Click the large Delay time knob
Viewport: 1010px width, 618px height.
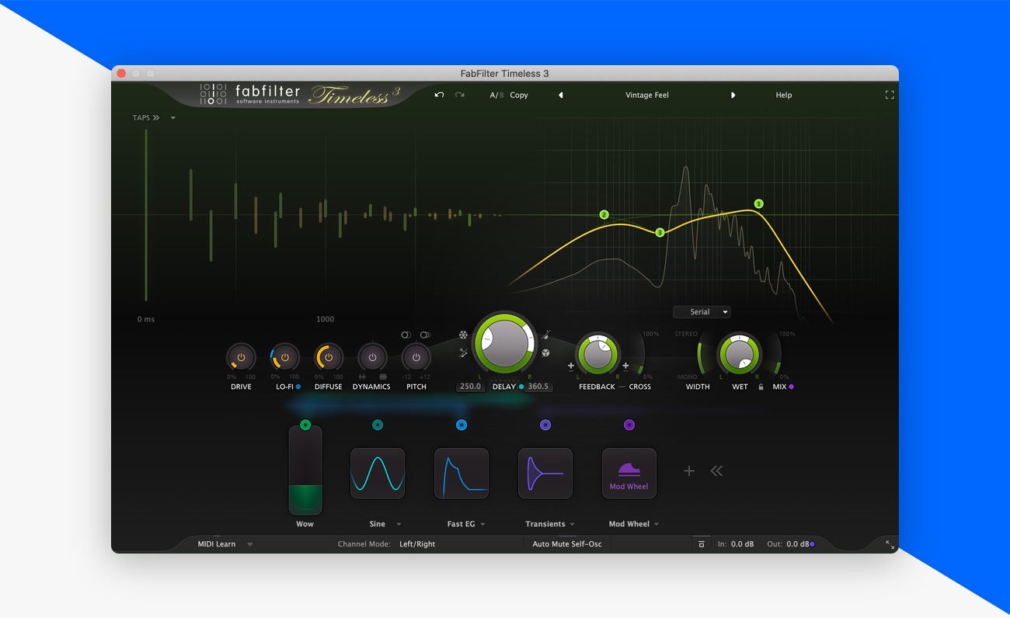point(505,344)
